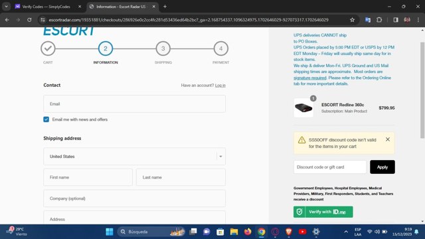Switch the ESP LAA keyboard language
Image resolution: width=425 pixels, height=239 pixels.
[x=358, y=232]
